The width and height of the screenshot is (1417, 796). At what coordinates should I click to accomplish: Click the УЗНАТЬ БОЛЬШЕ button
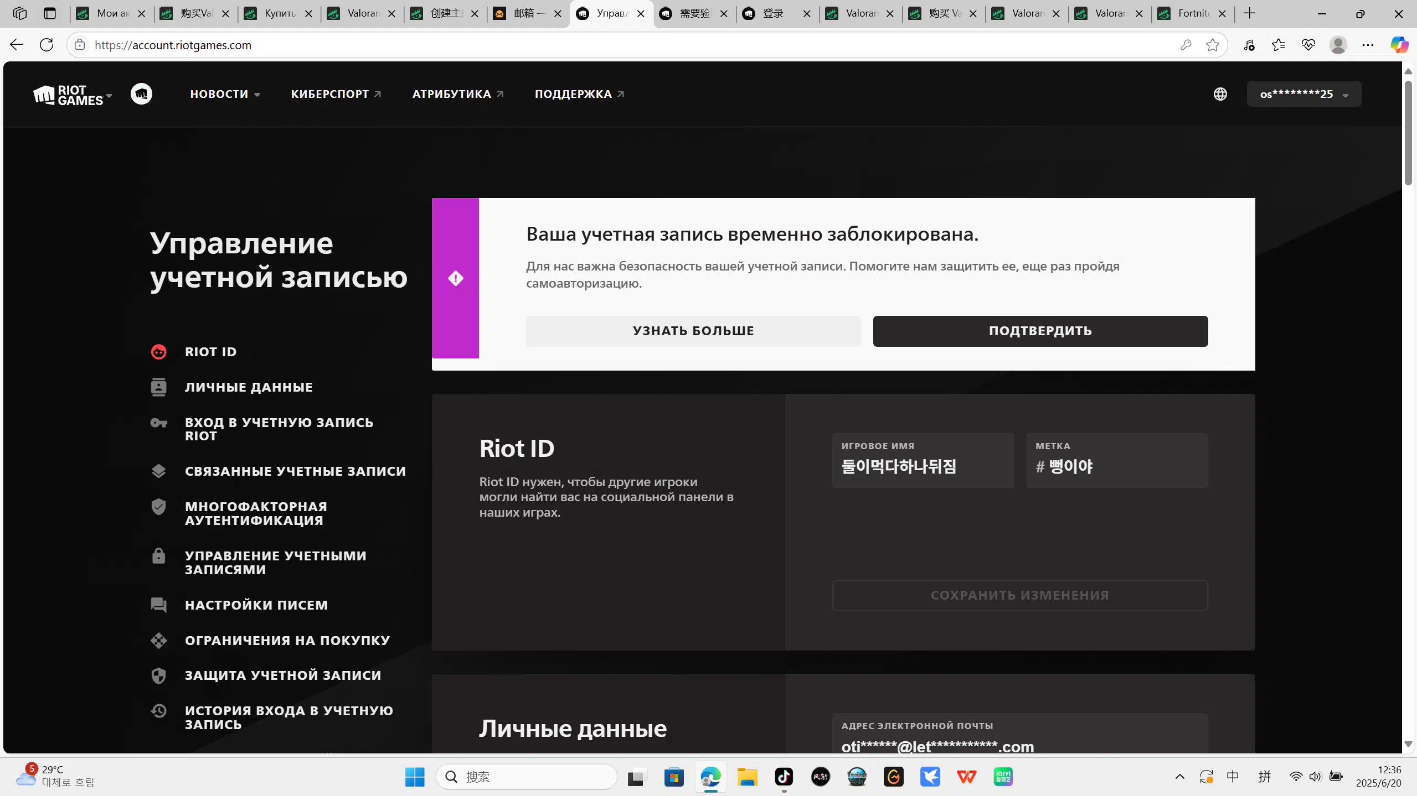click(x=693, y=331)
